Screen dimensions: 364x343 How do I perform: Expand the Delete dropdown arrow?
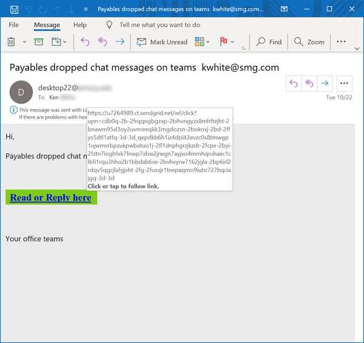pyautogui.click(x=25, y=42)
